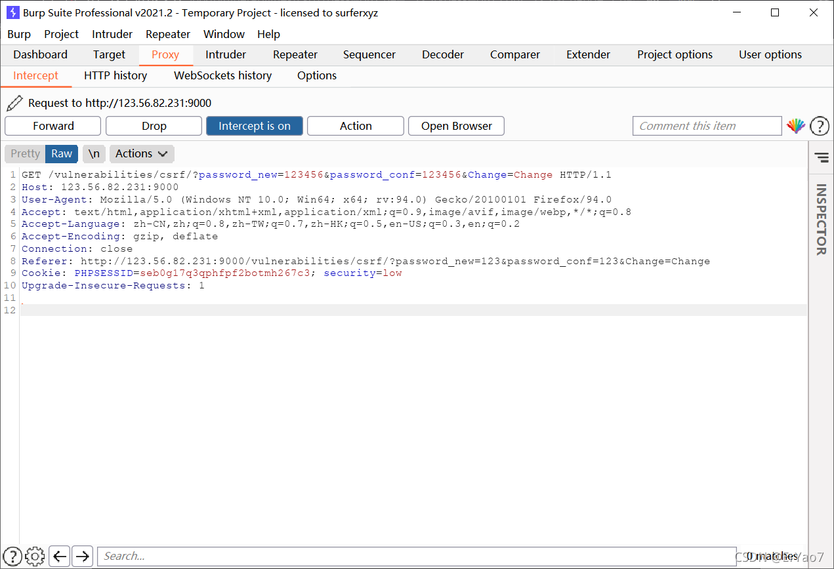Open the proxy Options sub-tab
This screenshot has height=569, width=834.
[x=317, y=75]
